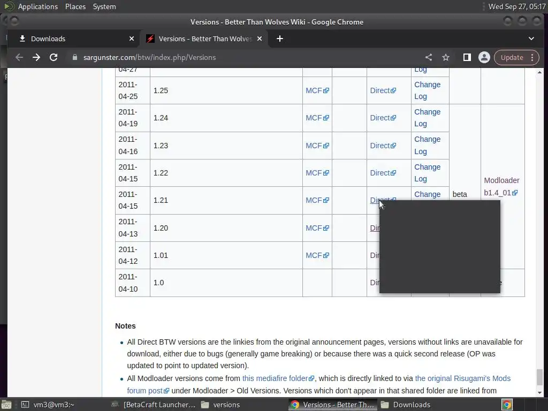548x411 pixels.
Task: Open MCF link for version 1.22
Action: 317,173
